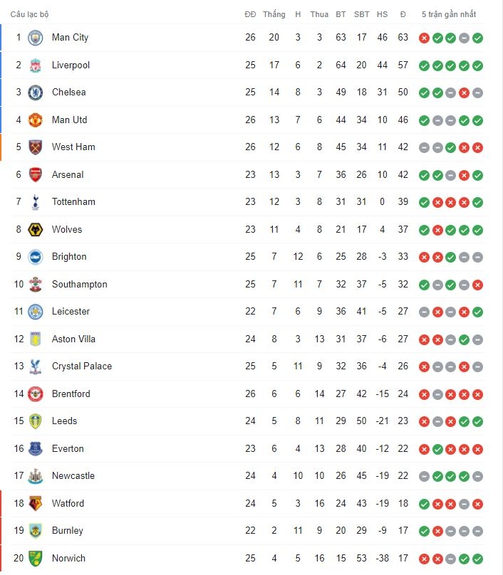Open the Crystal Palace team link
503x575 pixels.
point(82,366)
